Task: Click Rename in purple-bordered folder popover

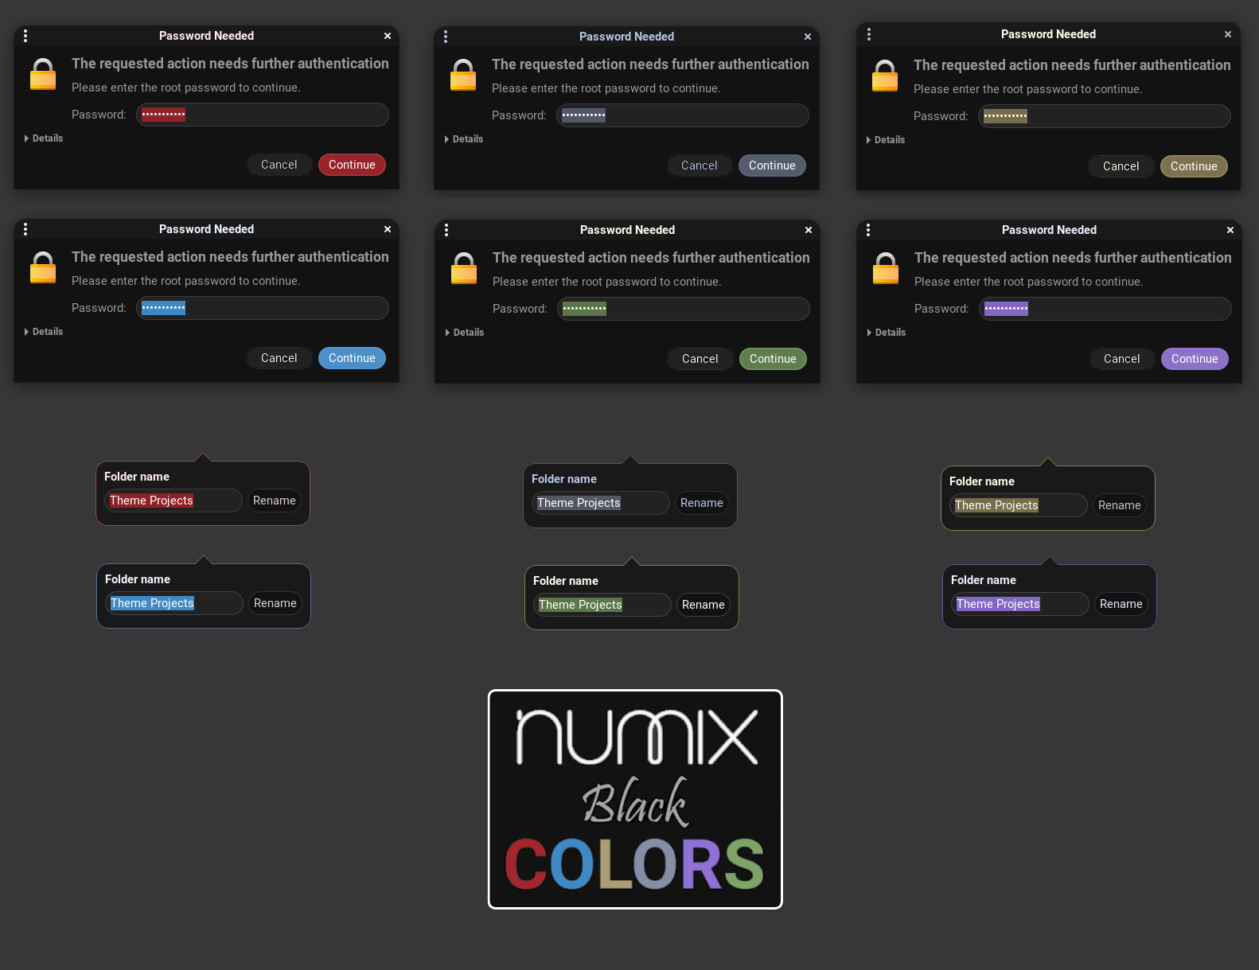Action: [1121, 604]
